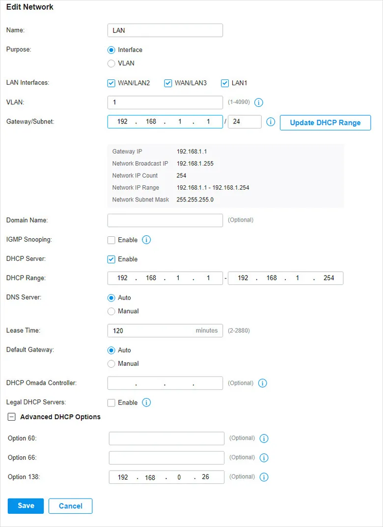Set Default Gateway to Manual
The height and width of the screenshot is (527, 383).
[x=111, y=363]
